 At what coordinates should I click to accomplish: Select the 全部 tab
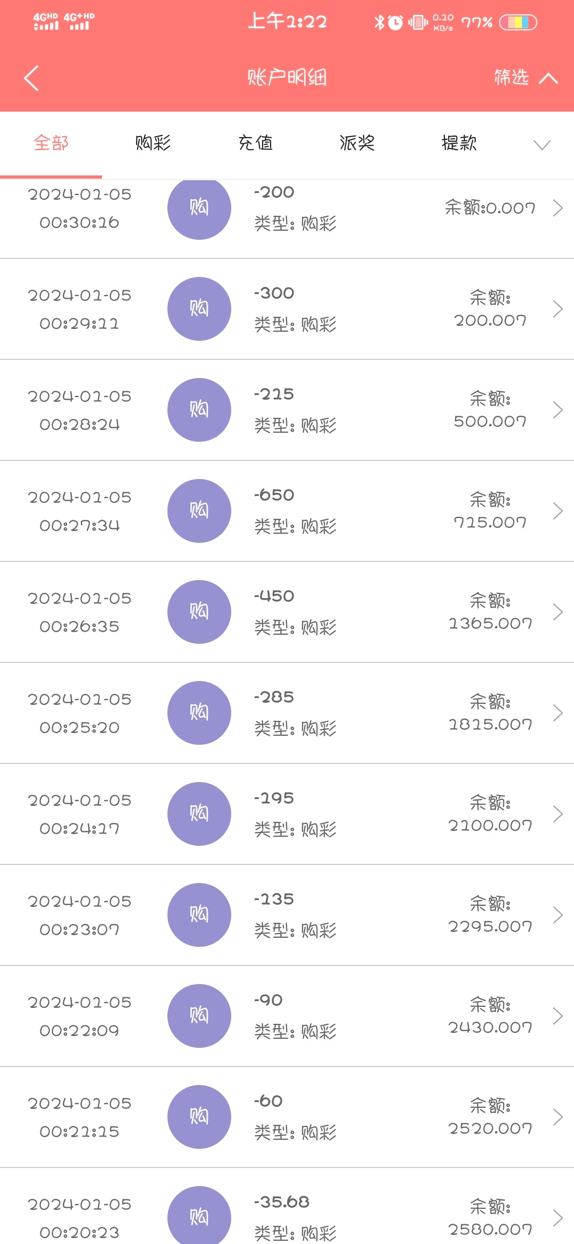[x=51, y=143]
